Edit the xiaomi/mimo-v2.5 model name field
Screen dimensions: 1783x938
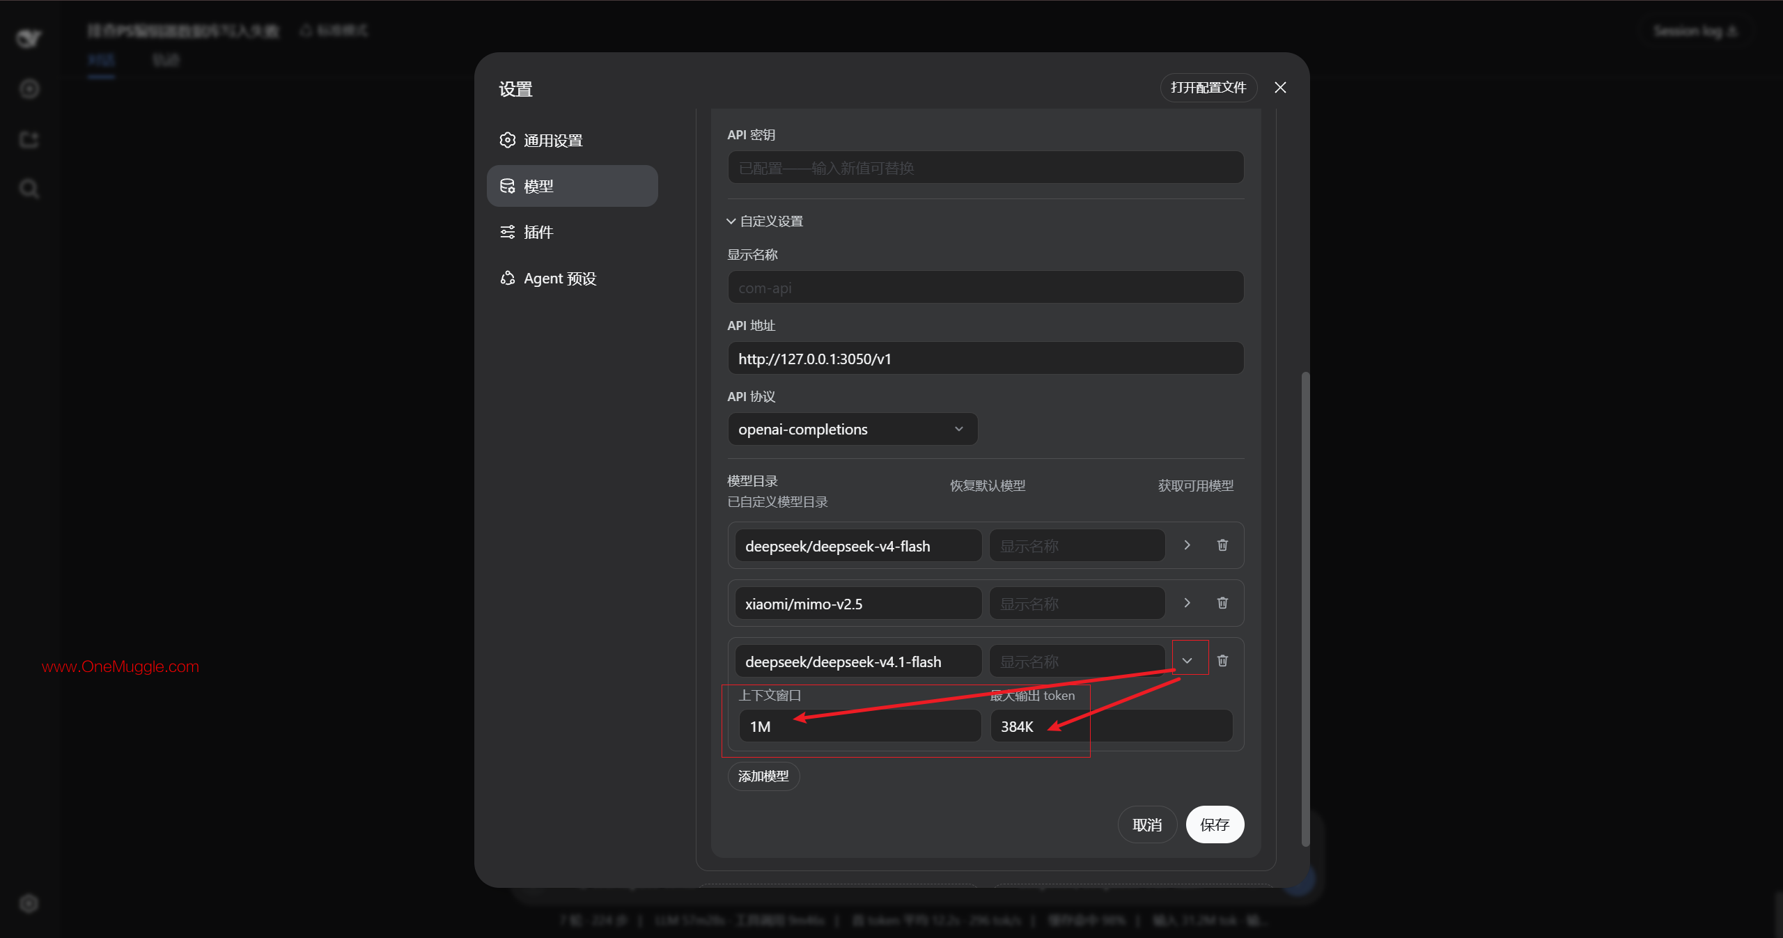858,604
